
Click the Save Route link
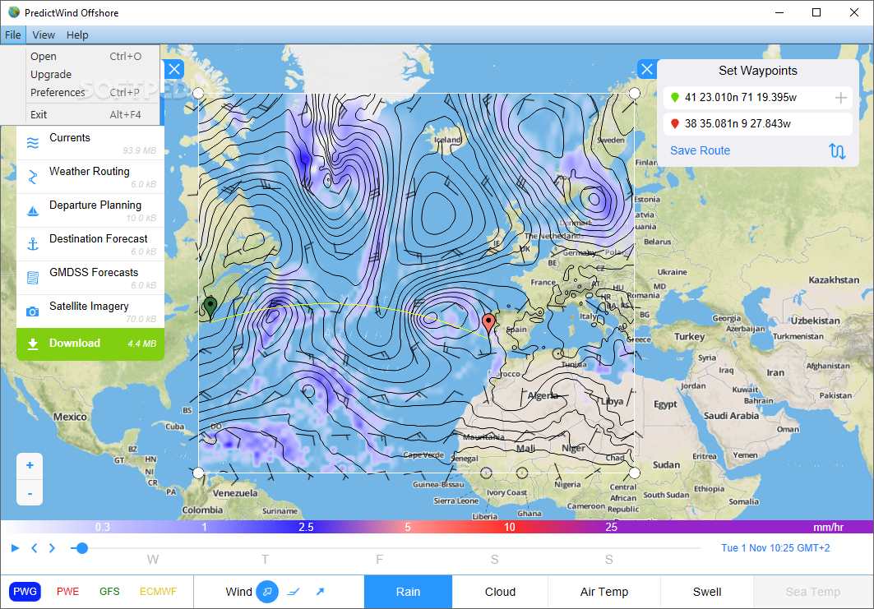click(700, 150)
